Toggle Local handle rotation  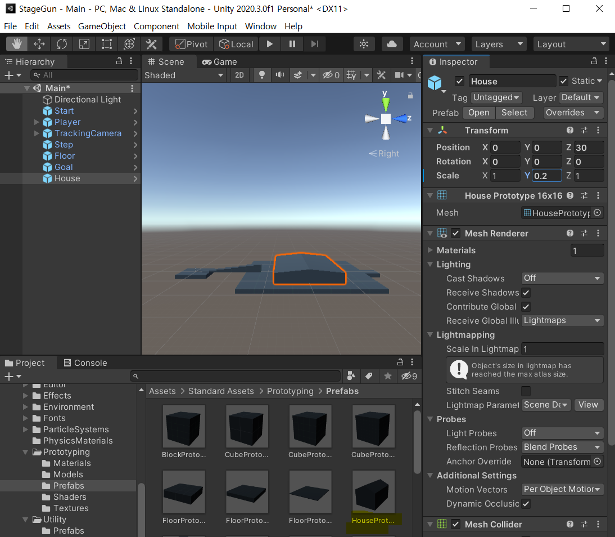pos(236,44)
